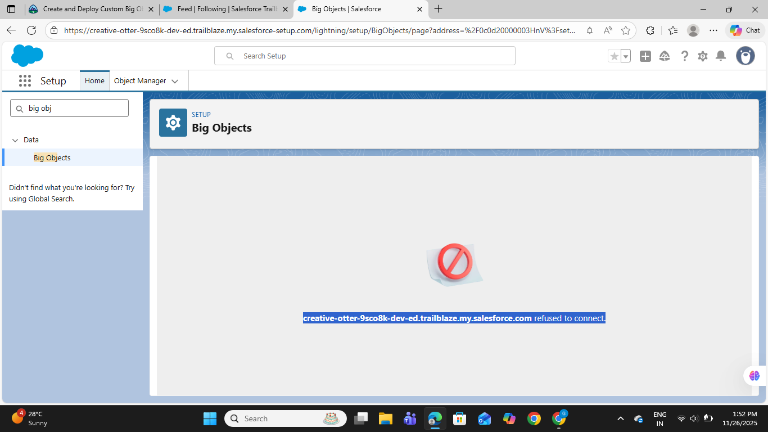Collapse the Data section in sidebar
The width and height of the screenshot is (768, 432).
[15, 140]
